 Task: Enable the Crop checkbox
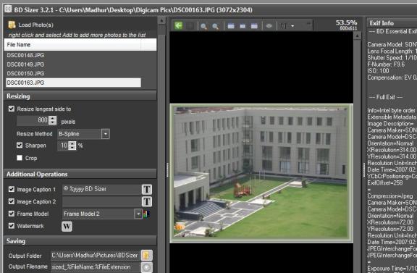[20, 158]
